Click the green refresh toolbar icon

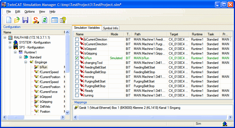pyautogui.click(x=44, y=20)
